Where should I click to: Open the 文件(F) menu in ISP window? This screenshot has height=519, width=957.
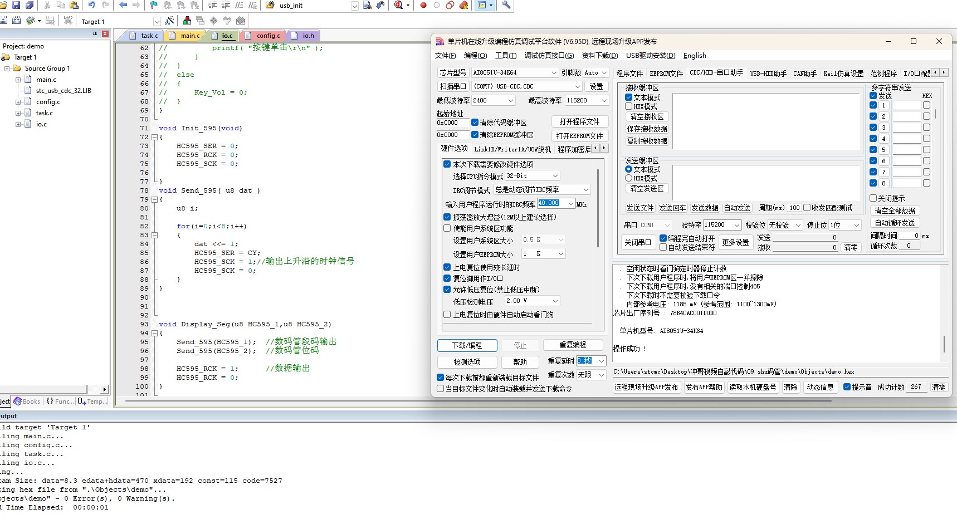point(445,56)
